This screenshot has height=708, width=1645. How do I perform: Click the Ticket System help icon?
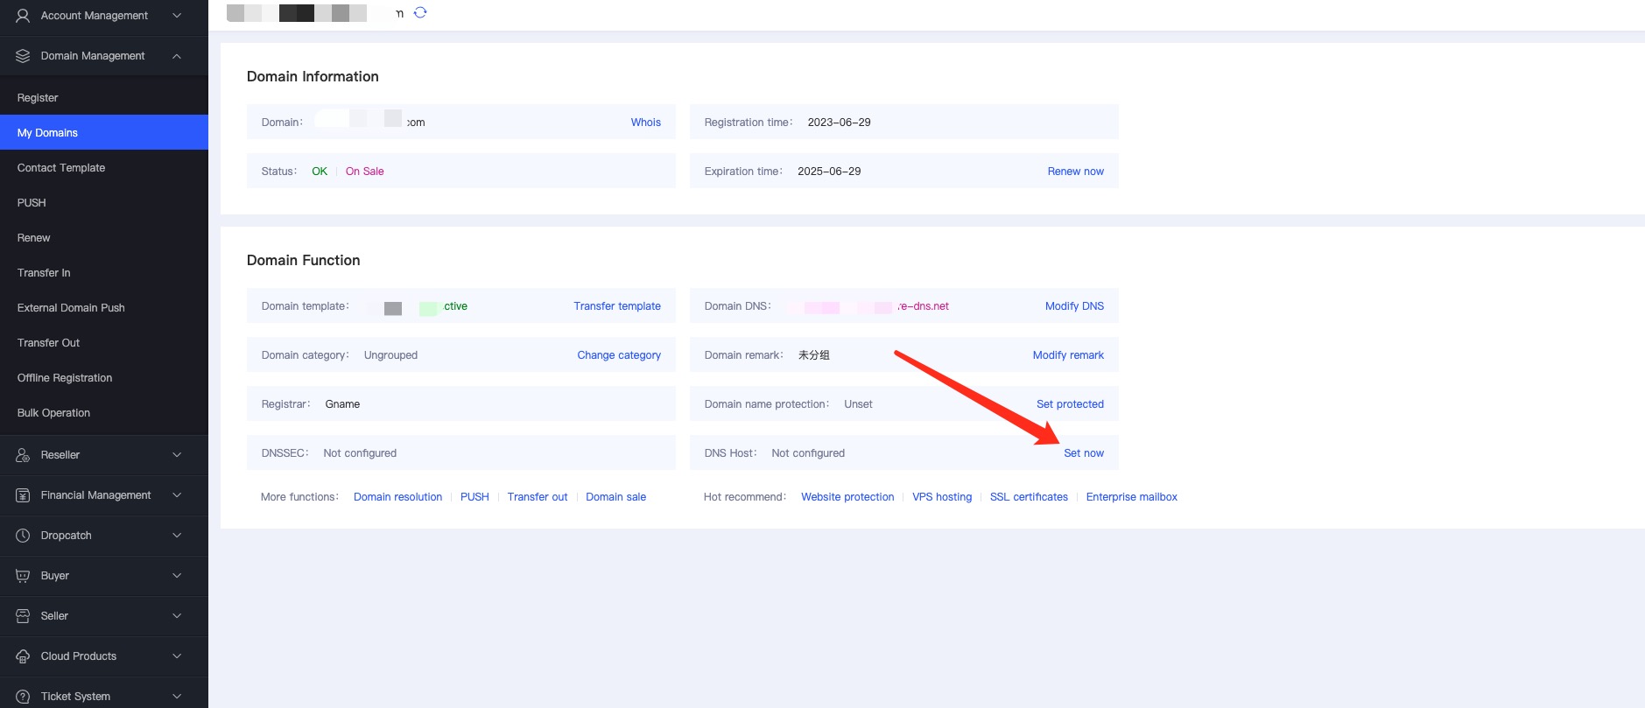click(x=23, y=697)
